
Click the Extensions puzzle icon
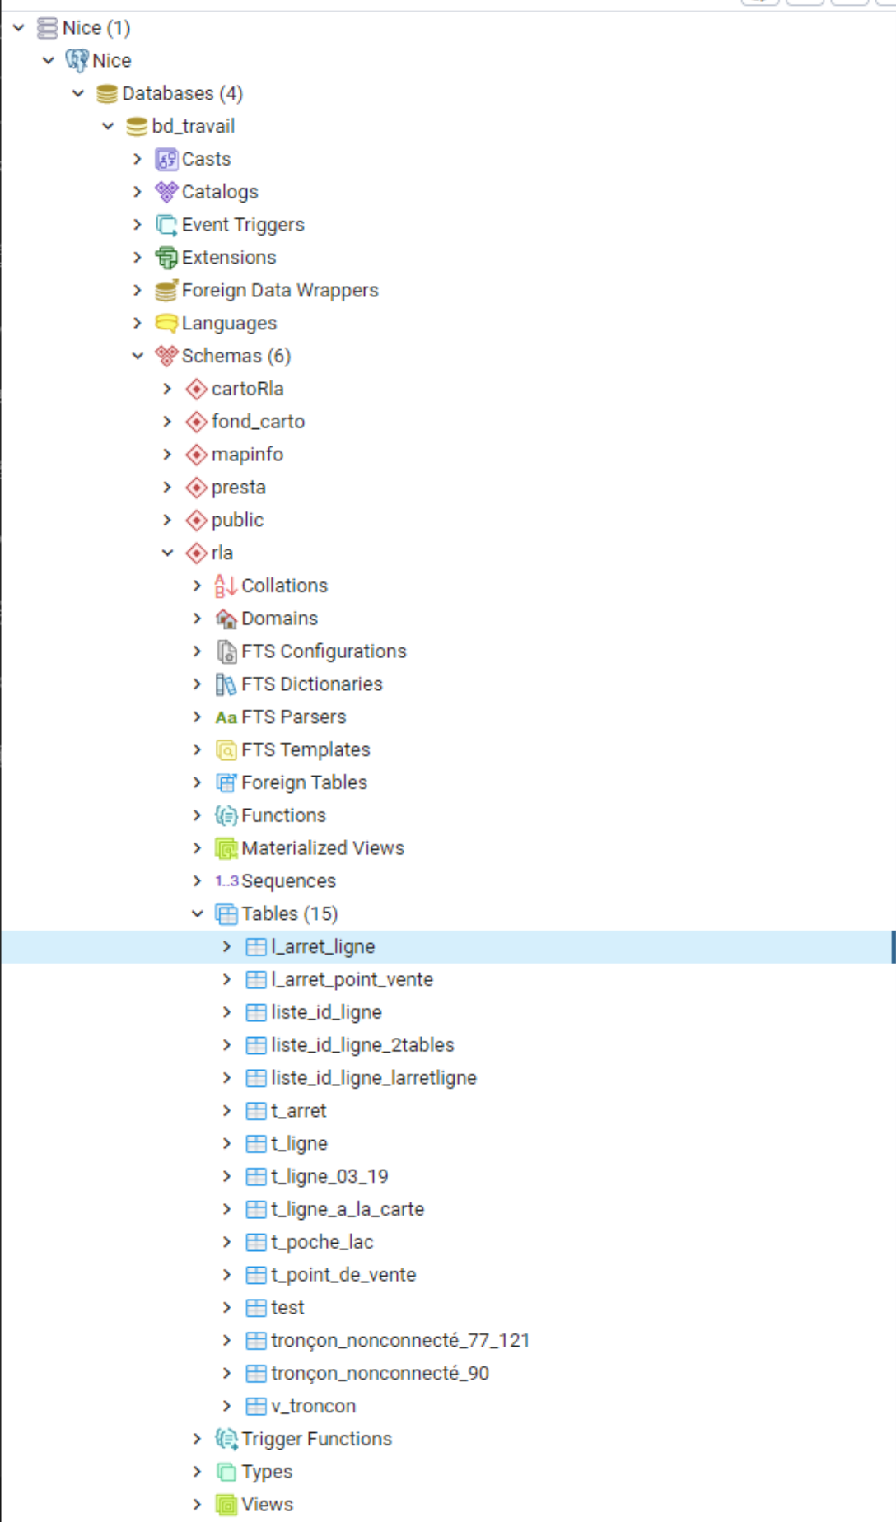[166, 258]
